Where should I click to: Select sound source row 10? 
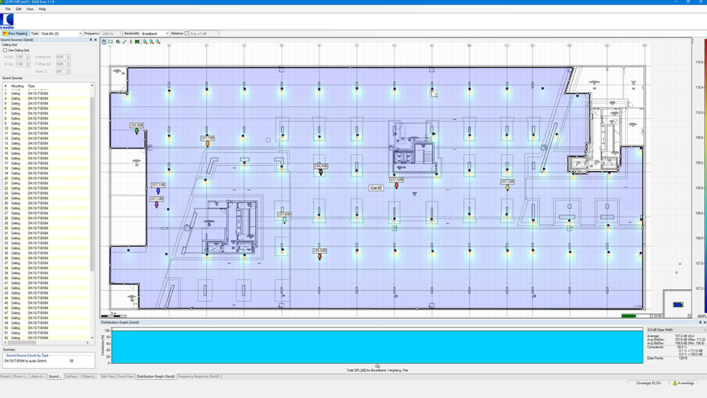point(45,129)
